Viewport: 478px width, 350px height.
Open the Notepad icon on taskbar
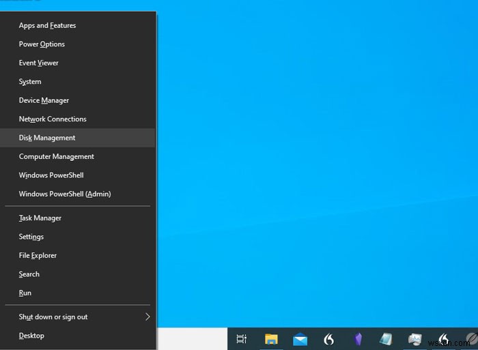coord(386,339)
